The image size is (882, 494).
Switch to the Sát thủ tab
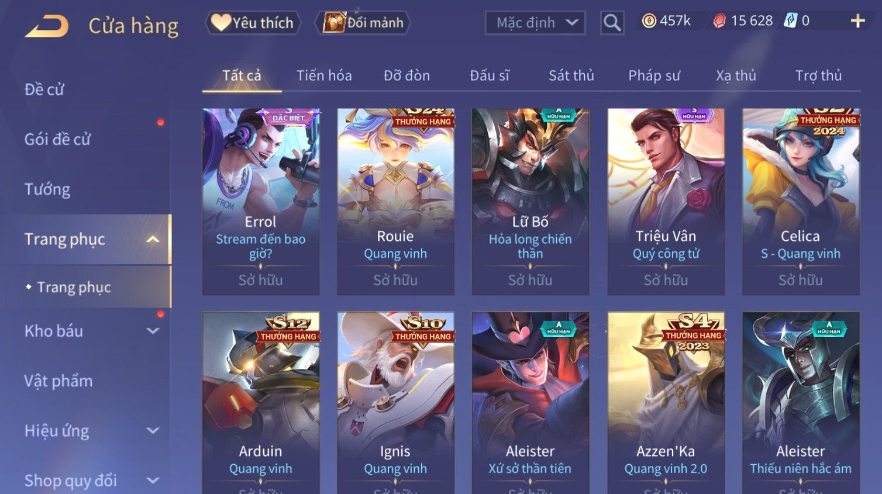point(571,75)
